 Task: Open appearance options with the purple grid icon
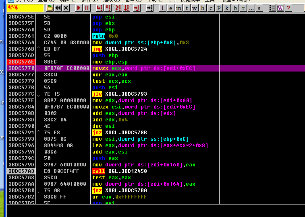click(x=280, y=8)
